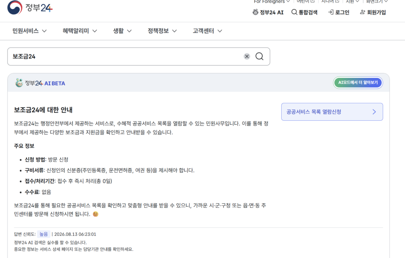Click the search box containing 보조금24
Screen dimensions: 405x258
[139, 56]
